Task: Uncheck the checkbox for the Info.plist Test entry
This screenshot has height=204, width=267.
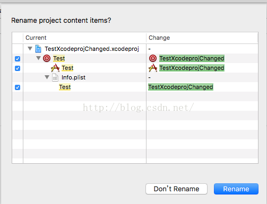Action: point(18,87)
